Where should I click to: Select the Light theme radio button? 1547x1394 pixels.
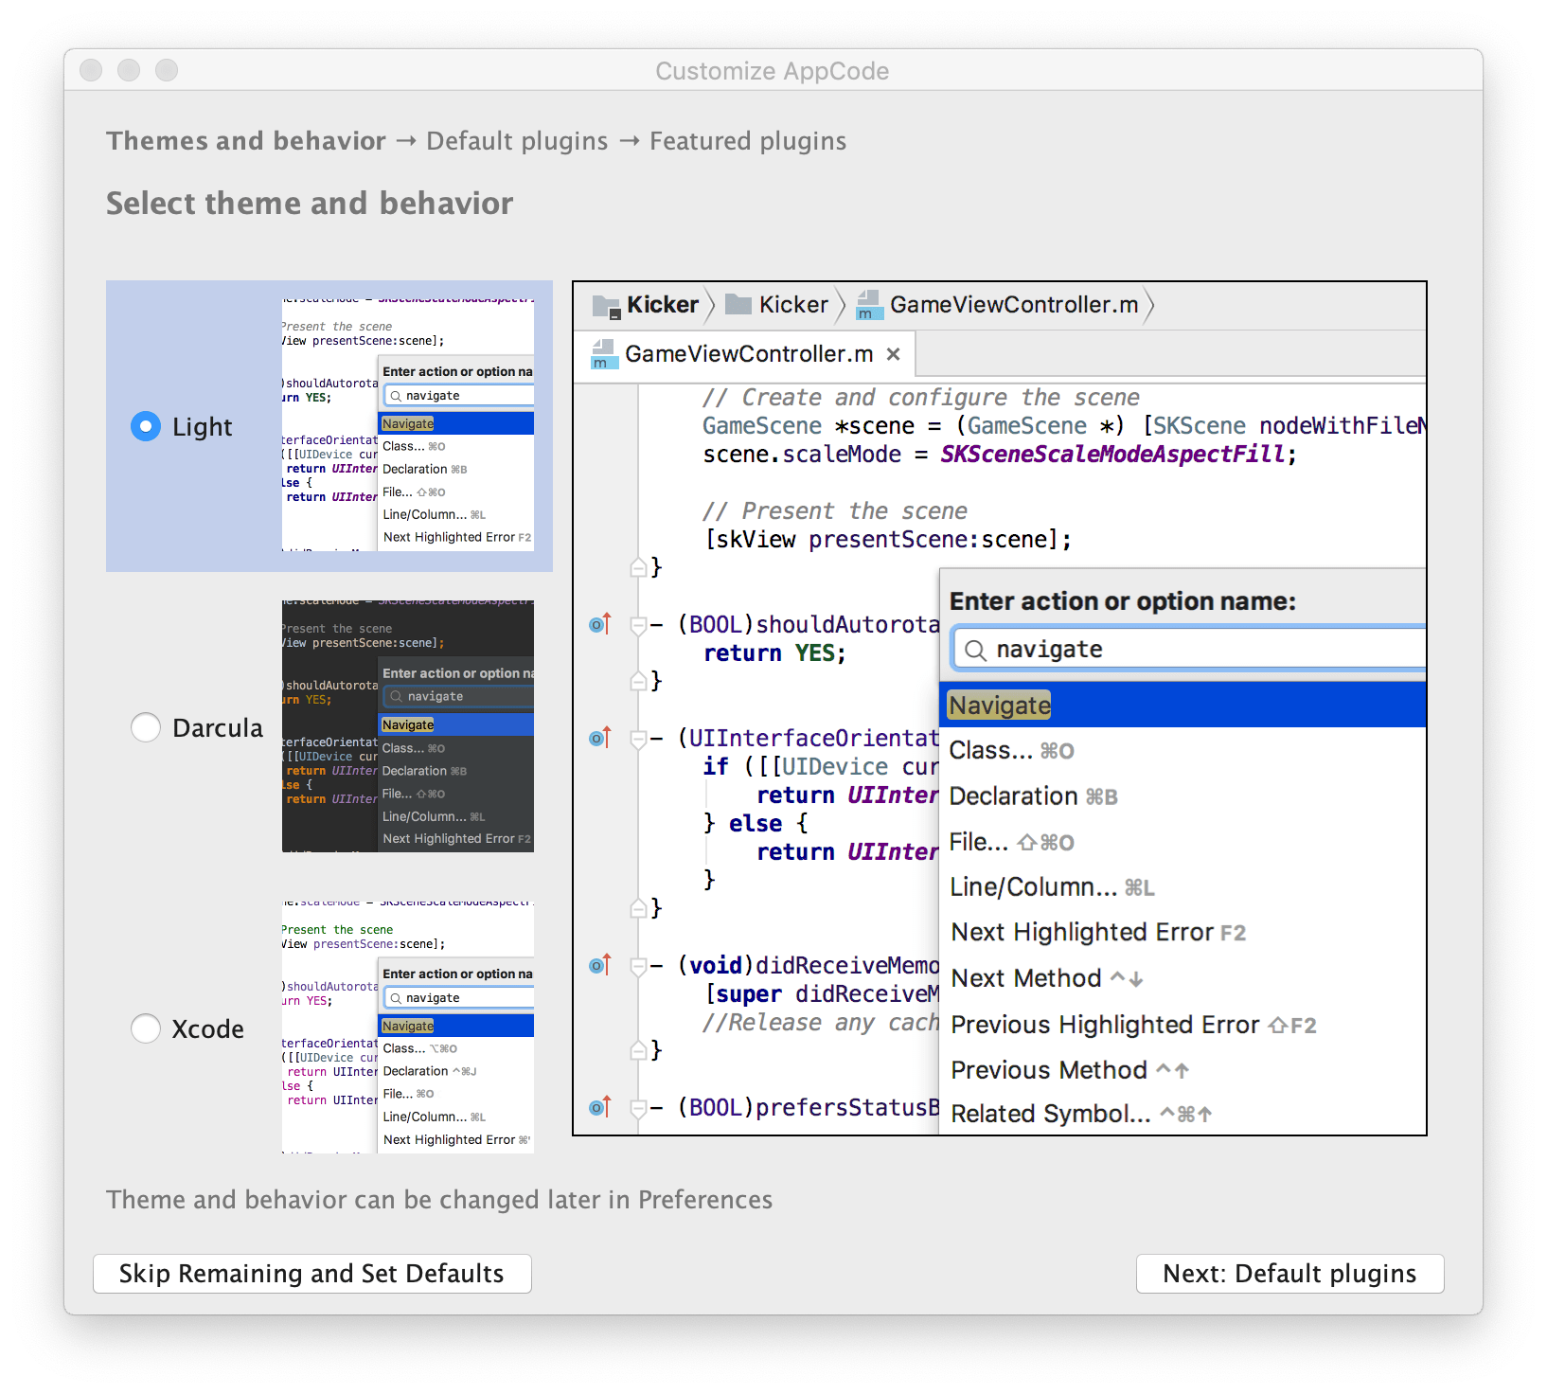tap(145, 426)
